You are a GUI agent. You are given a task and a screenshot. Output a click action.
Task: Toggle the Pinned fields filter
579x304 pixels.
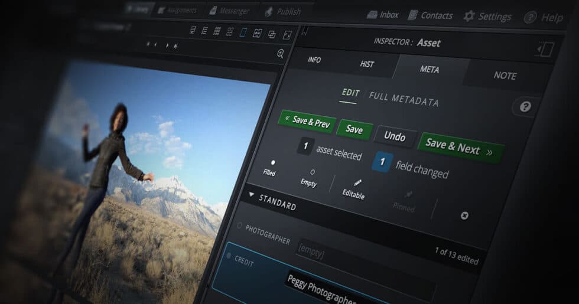pyautogui.click(x=405, y=202)
